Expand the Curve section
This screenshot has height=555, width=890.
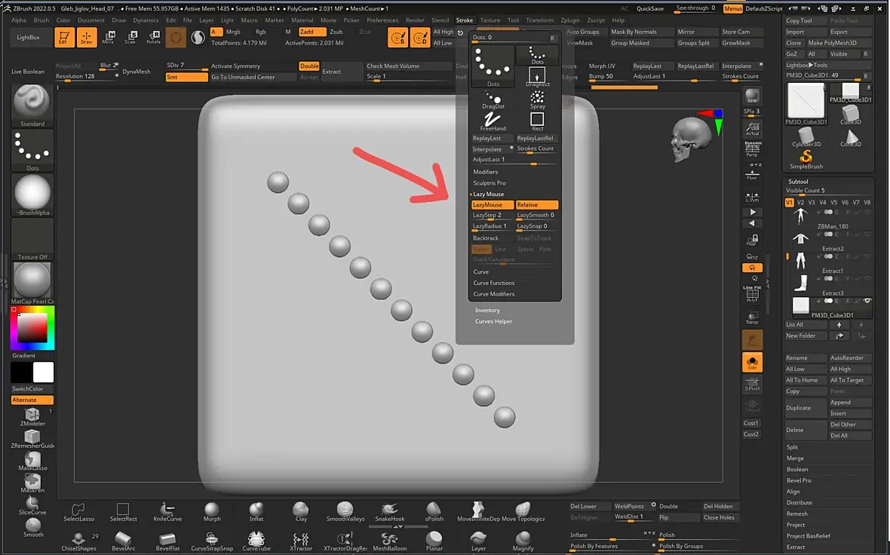pos(480,271)
